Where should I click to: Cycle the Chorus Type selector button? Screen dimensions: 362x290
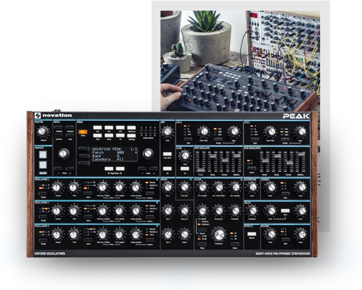tap(285, 193)
